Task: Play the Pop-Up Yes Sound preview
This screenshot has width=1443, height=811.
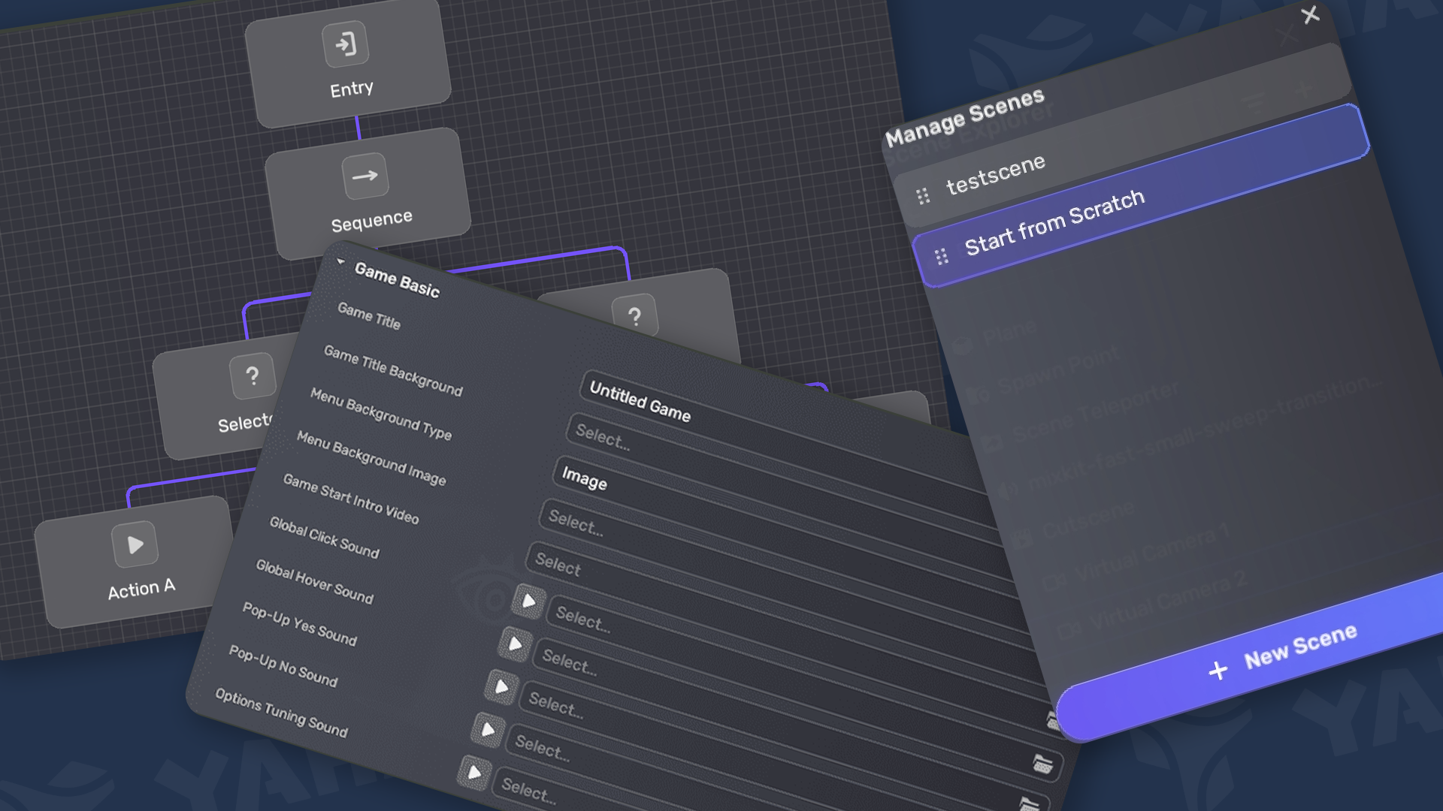Action: tap(501, 687)
